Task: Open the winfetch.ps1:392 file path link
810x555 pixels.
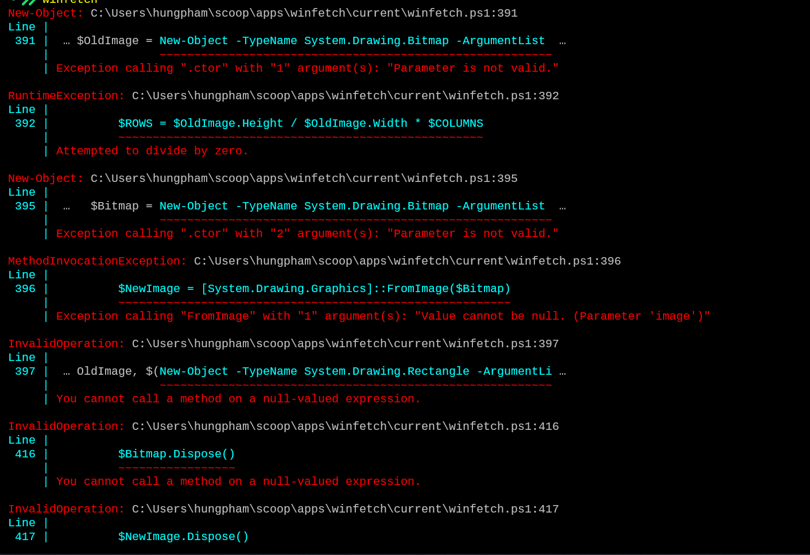Action: (344, 96)
